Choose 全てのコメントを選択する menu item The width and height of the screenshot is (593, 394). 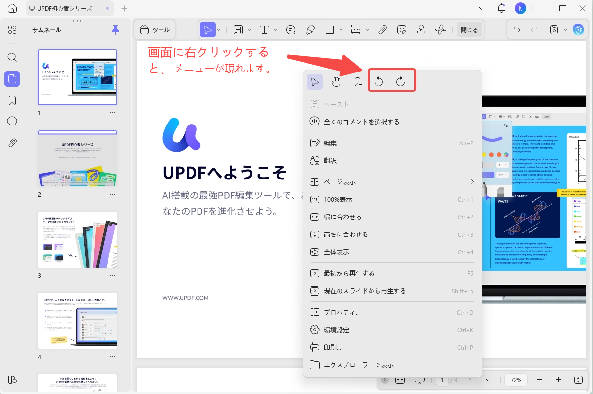[392, 122]
